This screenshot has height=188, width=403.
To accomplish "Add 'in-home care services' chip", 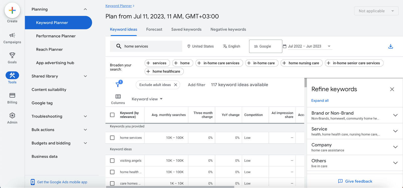I will point(219,63).
